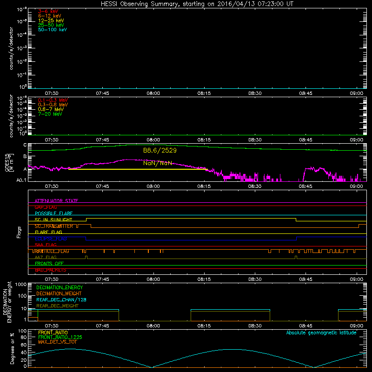The image size is (372, 372).
Task: Click the REAR_DEC_CHAN/128 legend entry
Action: tap(61, 299)
